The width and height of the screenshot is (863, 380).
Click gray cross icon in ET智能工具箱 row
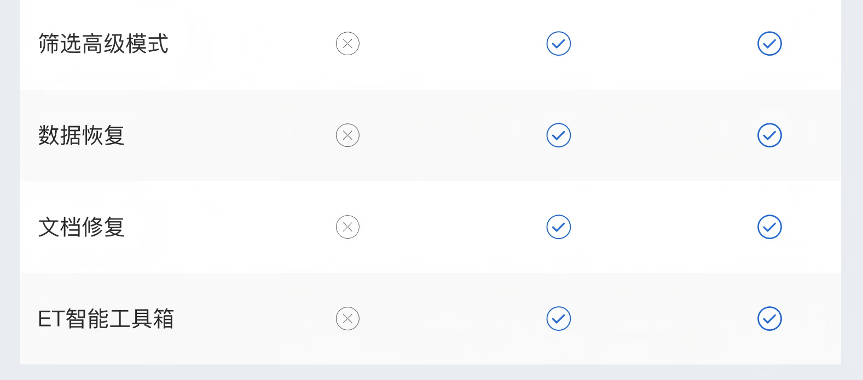347,319
